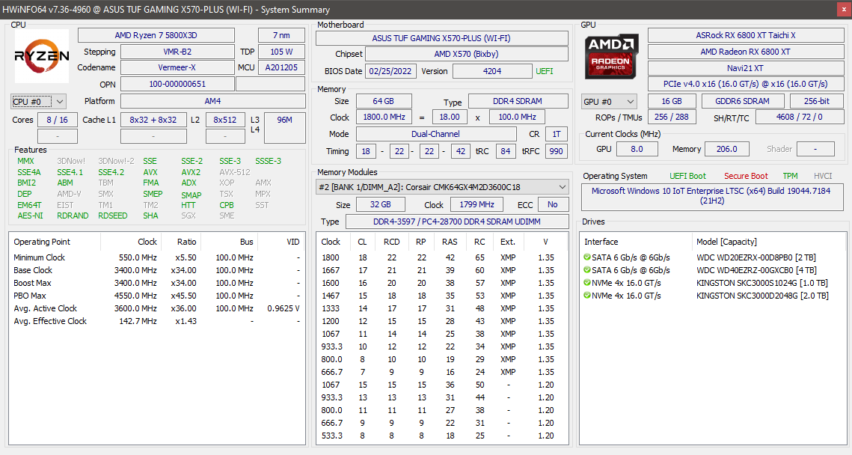This screenshot has height=455, width=852.
Task: Click the 96M L3 cache field
Action: pyautogui.click(x=284, y=128)
